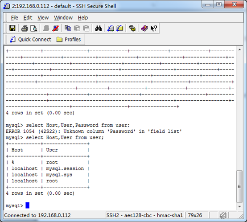
Task: Open the Window menu
Action: coord(63,18)
